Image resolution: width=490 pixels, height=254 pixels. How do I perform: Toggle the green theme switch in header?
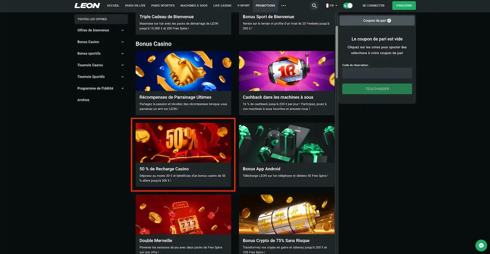point(348,6)
